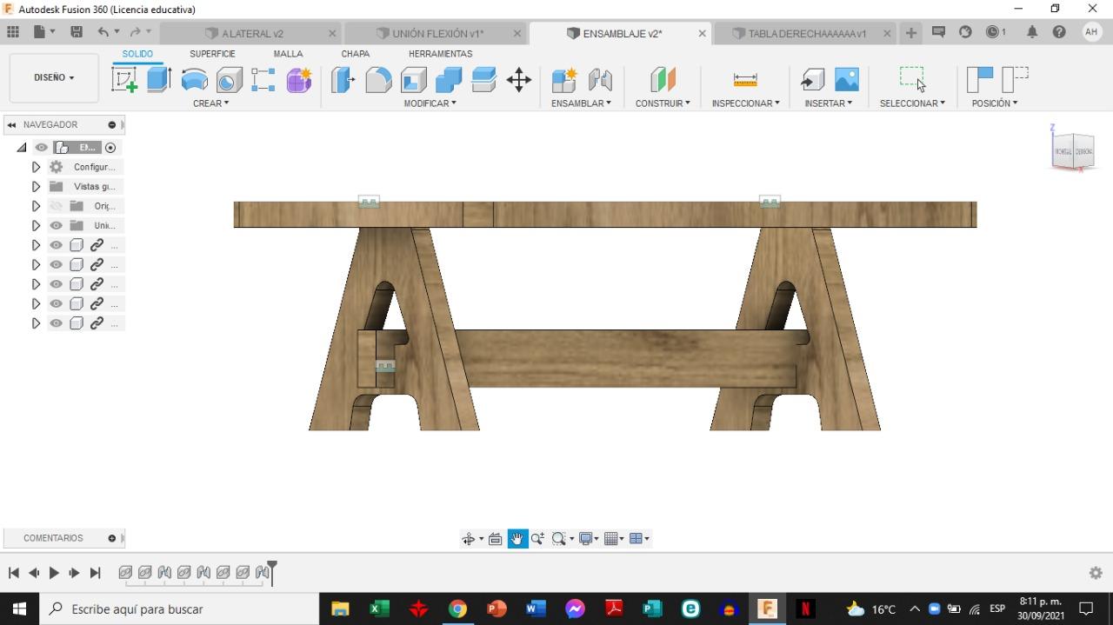Switch to the CHAPA tab
The image size is (1113, 625).
[356, 54]
